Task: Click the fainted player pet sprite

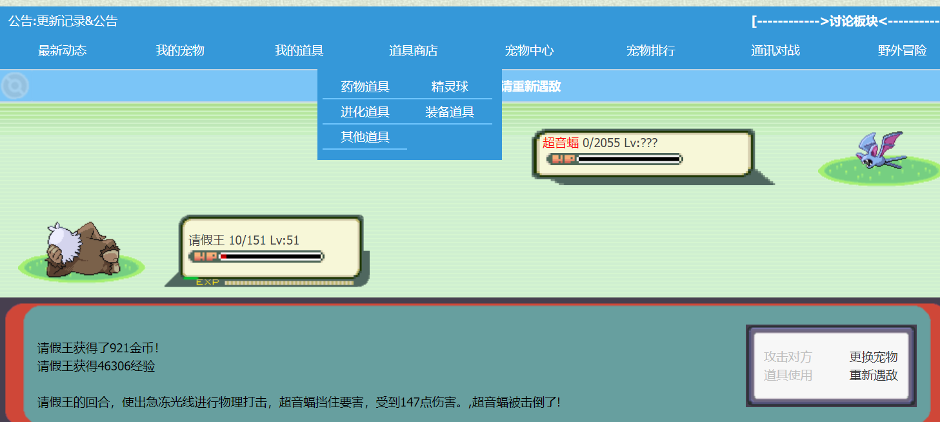Action: click(x=83, y=250)
